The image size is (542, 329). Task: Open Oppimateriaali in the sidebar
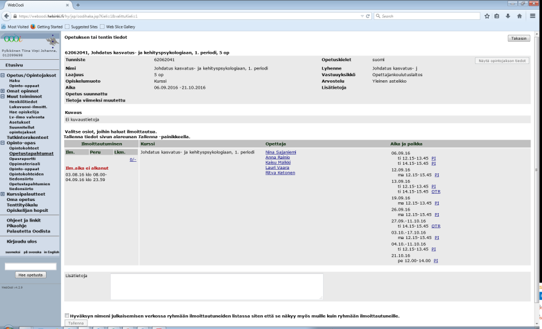pyautogui.click(x=25, y=164)
